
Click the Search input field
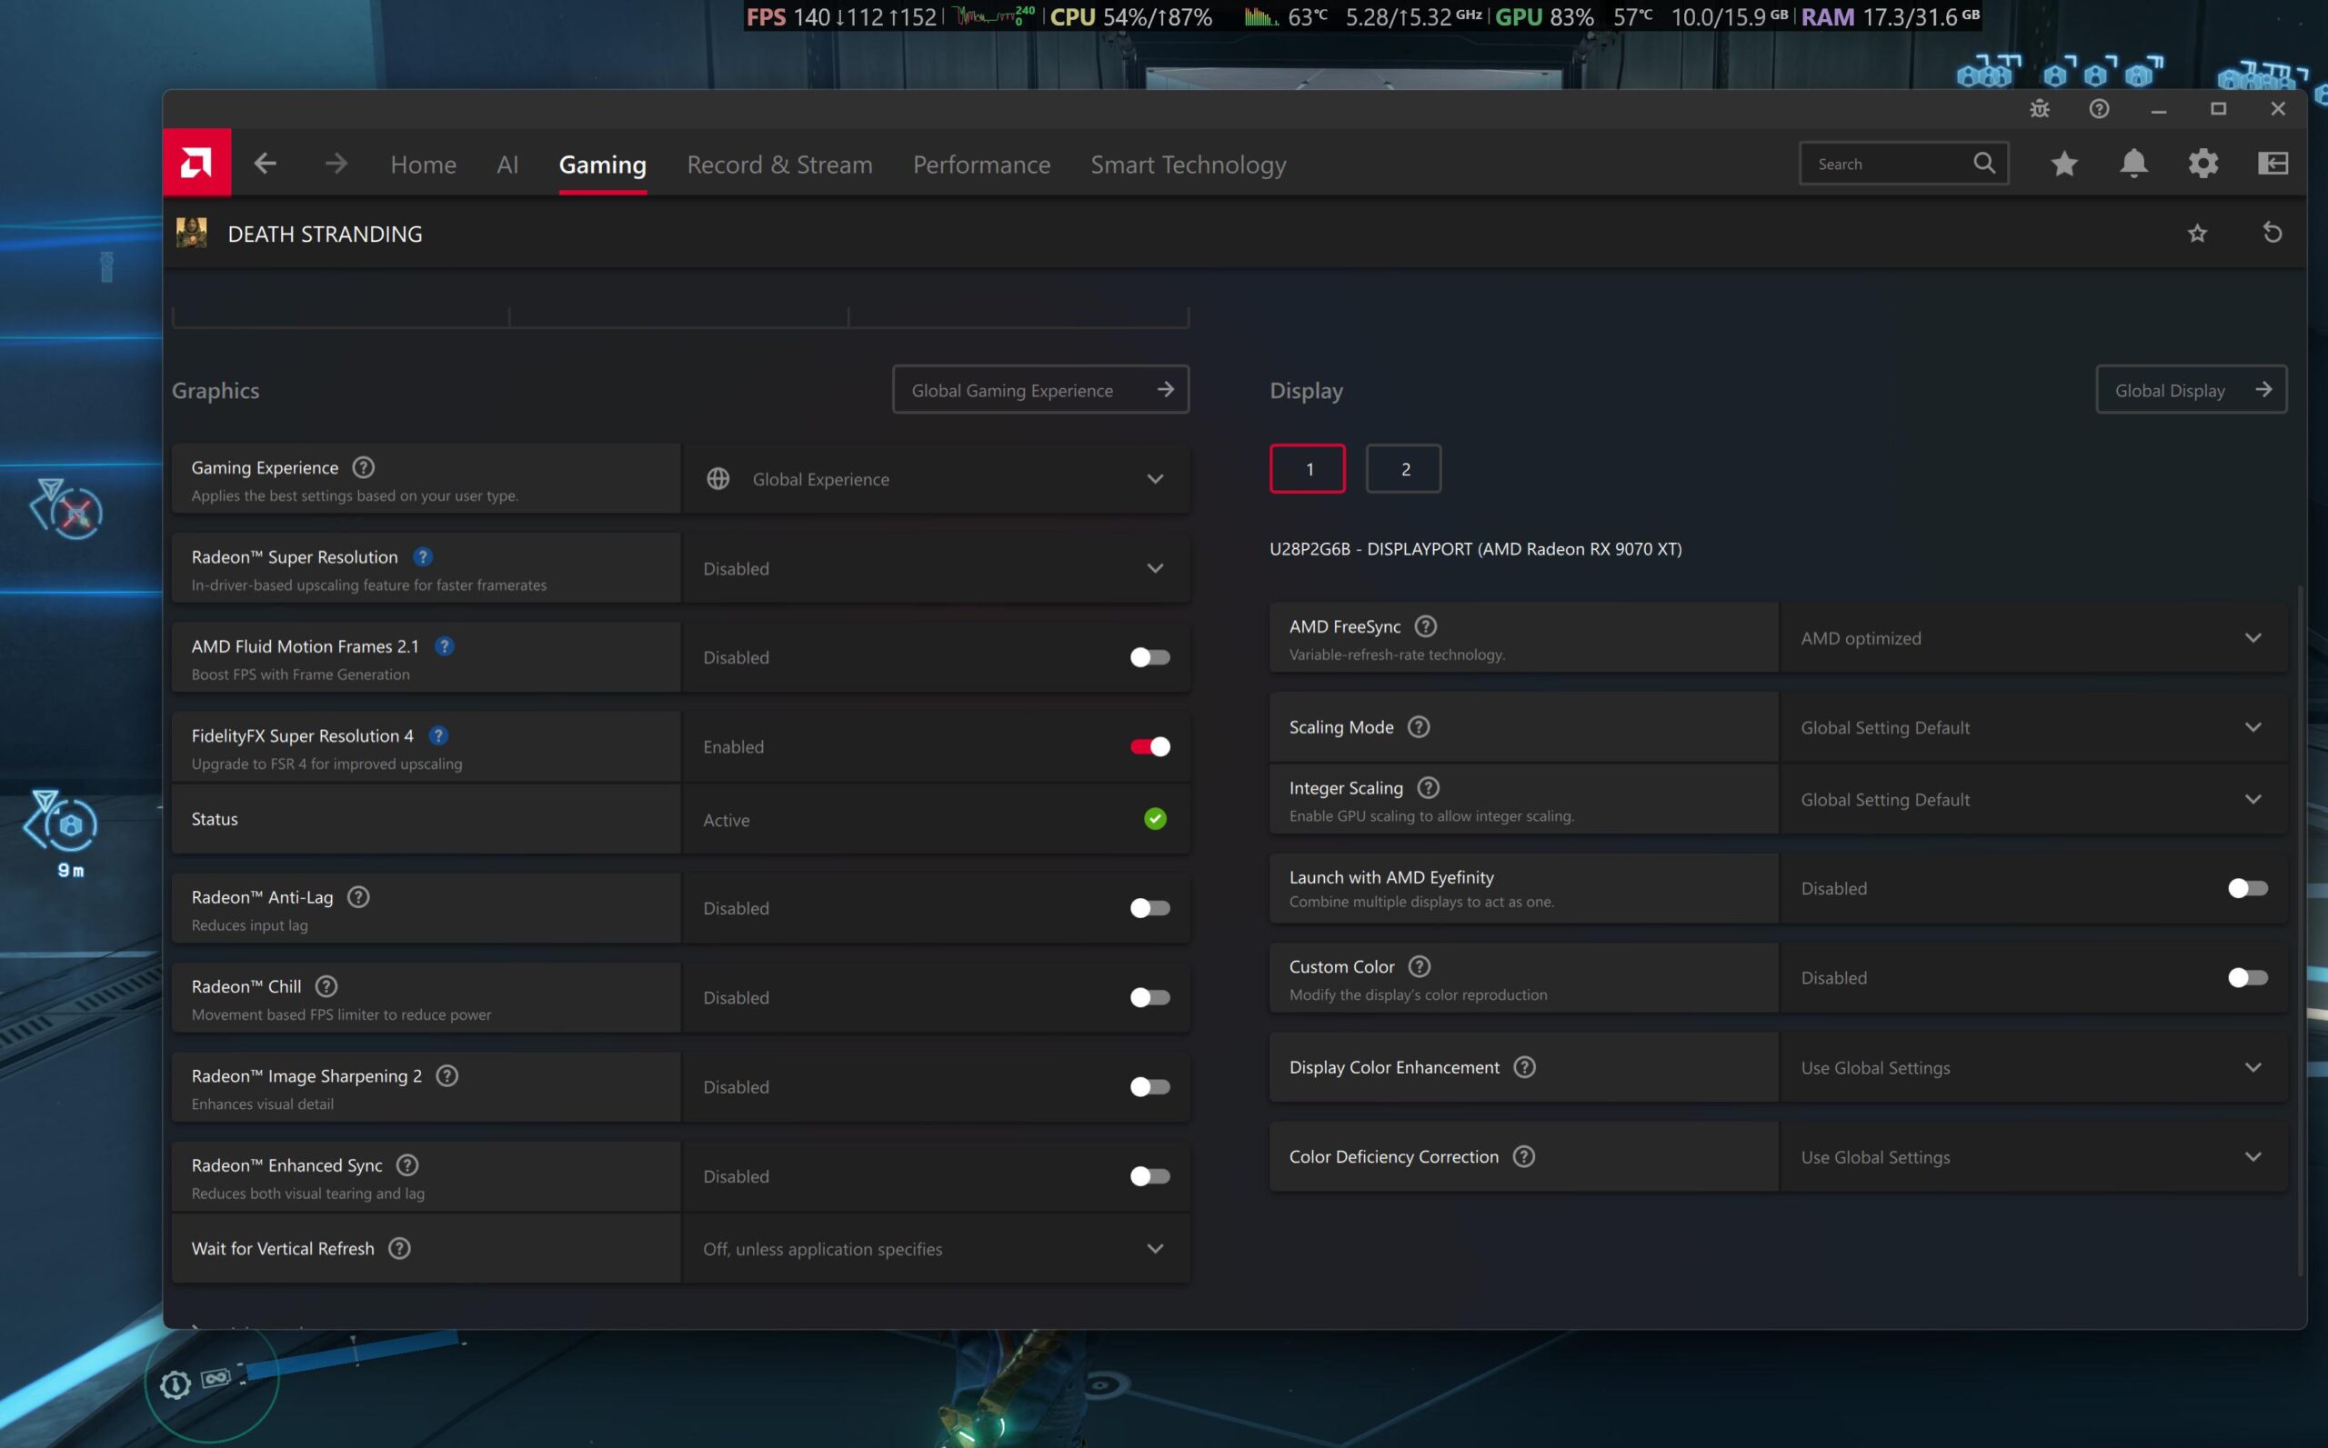click(x=1887, y=163)
